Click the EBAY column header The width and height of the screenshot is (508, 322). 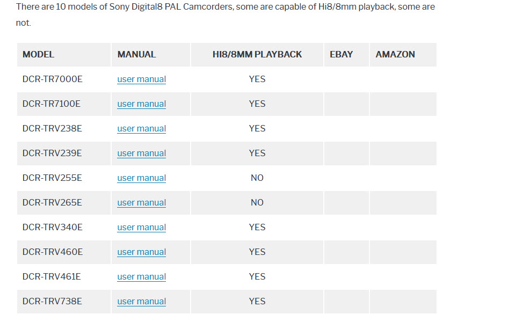[342, 55]
